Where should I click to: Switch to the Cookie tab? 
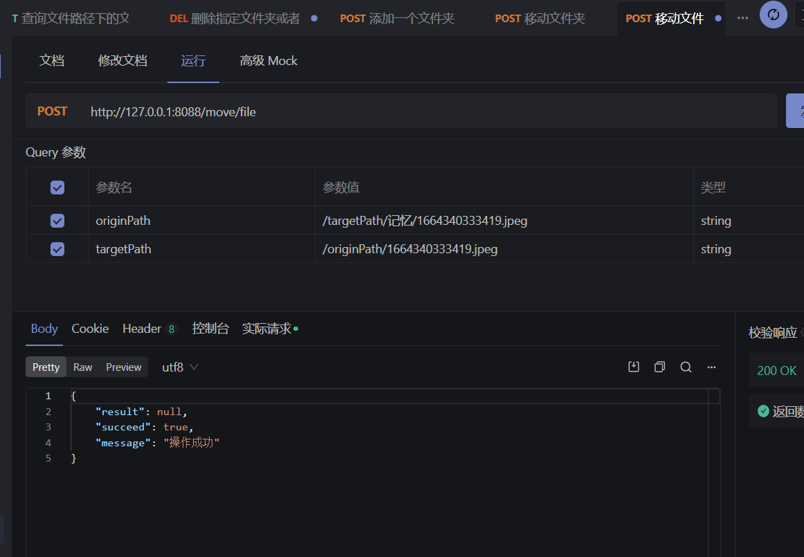[x=90, y=328]
